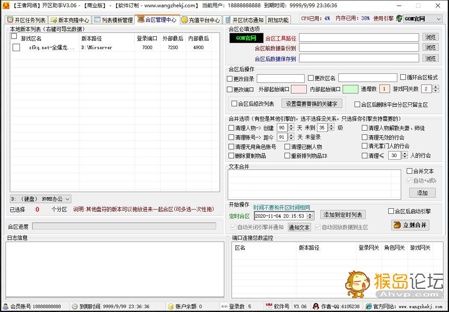Click the 更改区名 text field
Viewport: 449px width, 312px height.
point(368,78)
